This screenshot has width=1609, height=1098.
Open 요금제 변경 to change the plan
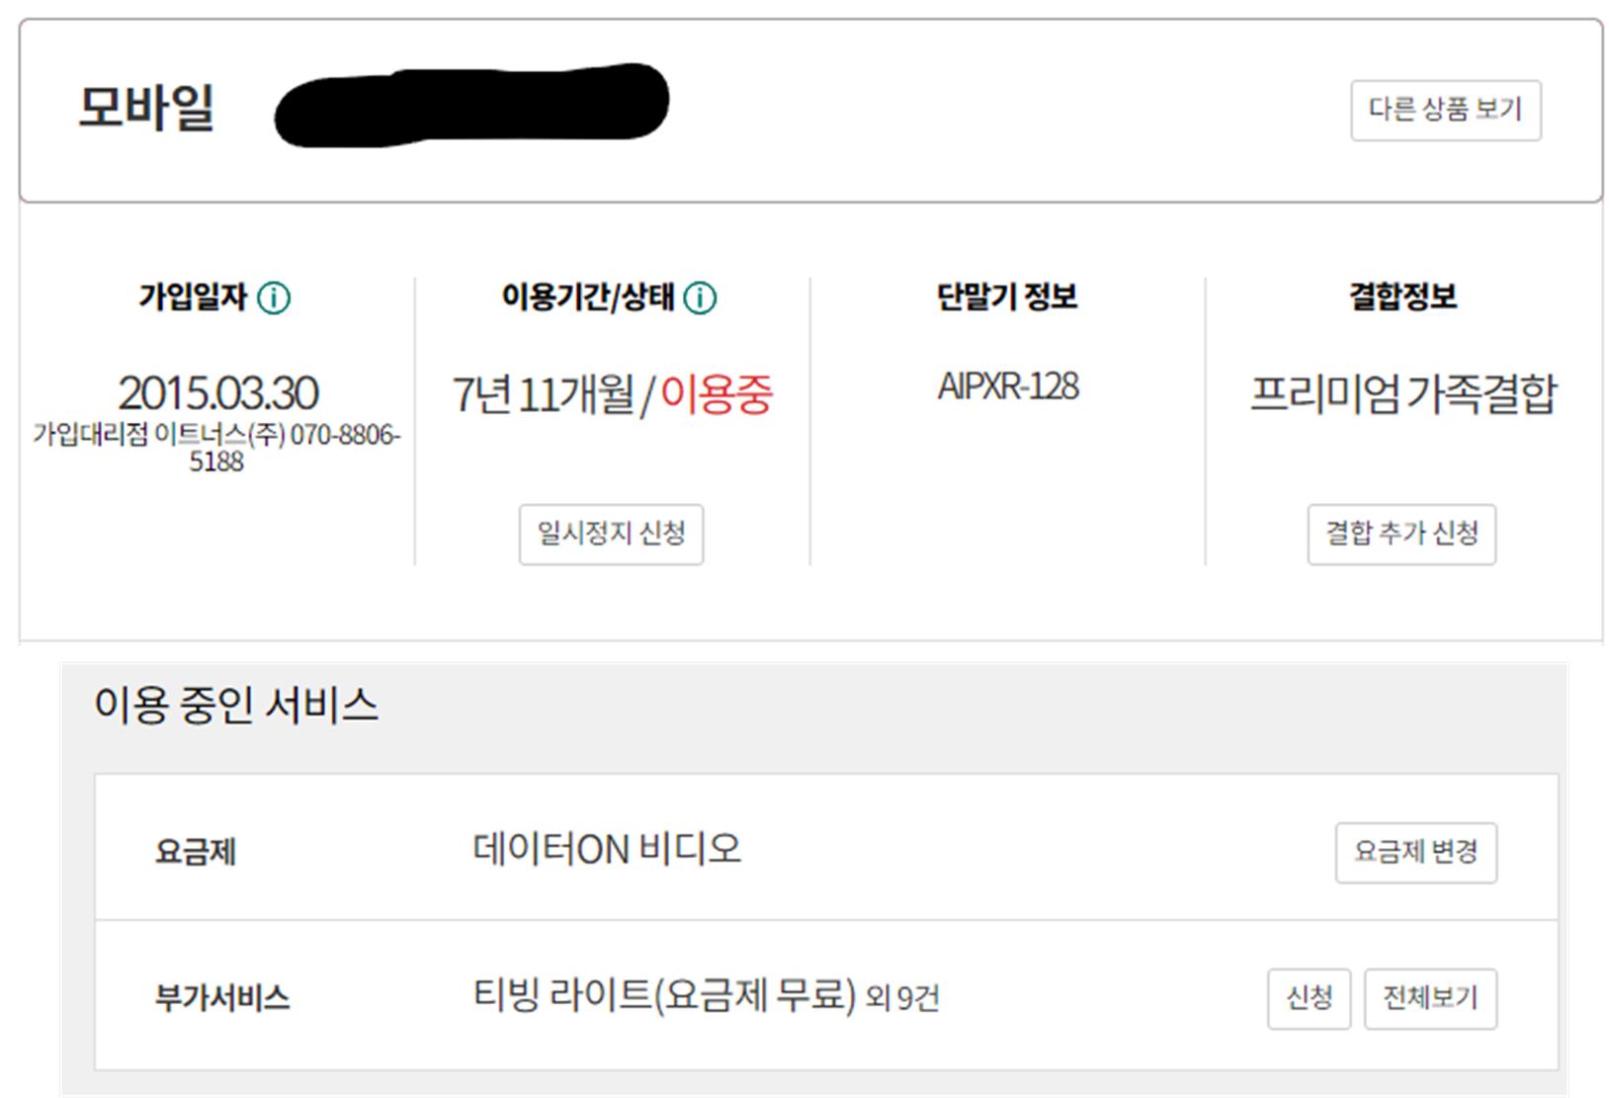[x=1414, y=852]
